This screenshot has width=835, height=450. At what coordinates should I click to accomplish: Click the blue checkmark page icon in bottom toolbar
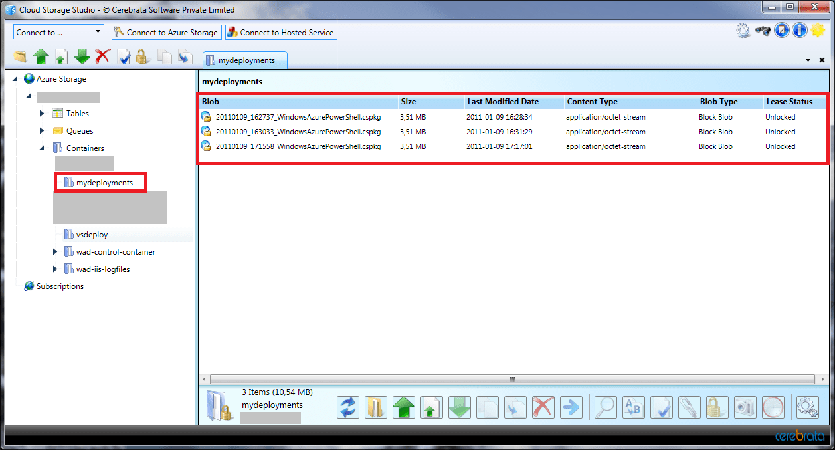tap(661, 407)
